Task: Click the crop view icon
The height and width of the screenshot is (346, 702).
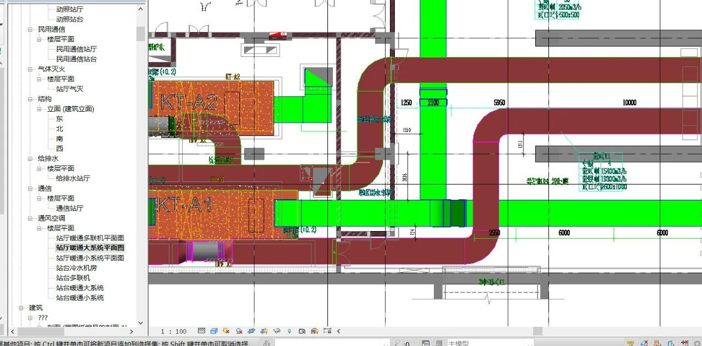Action: (252, 331)
